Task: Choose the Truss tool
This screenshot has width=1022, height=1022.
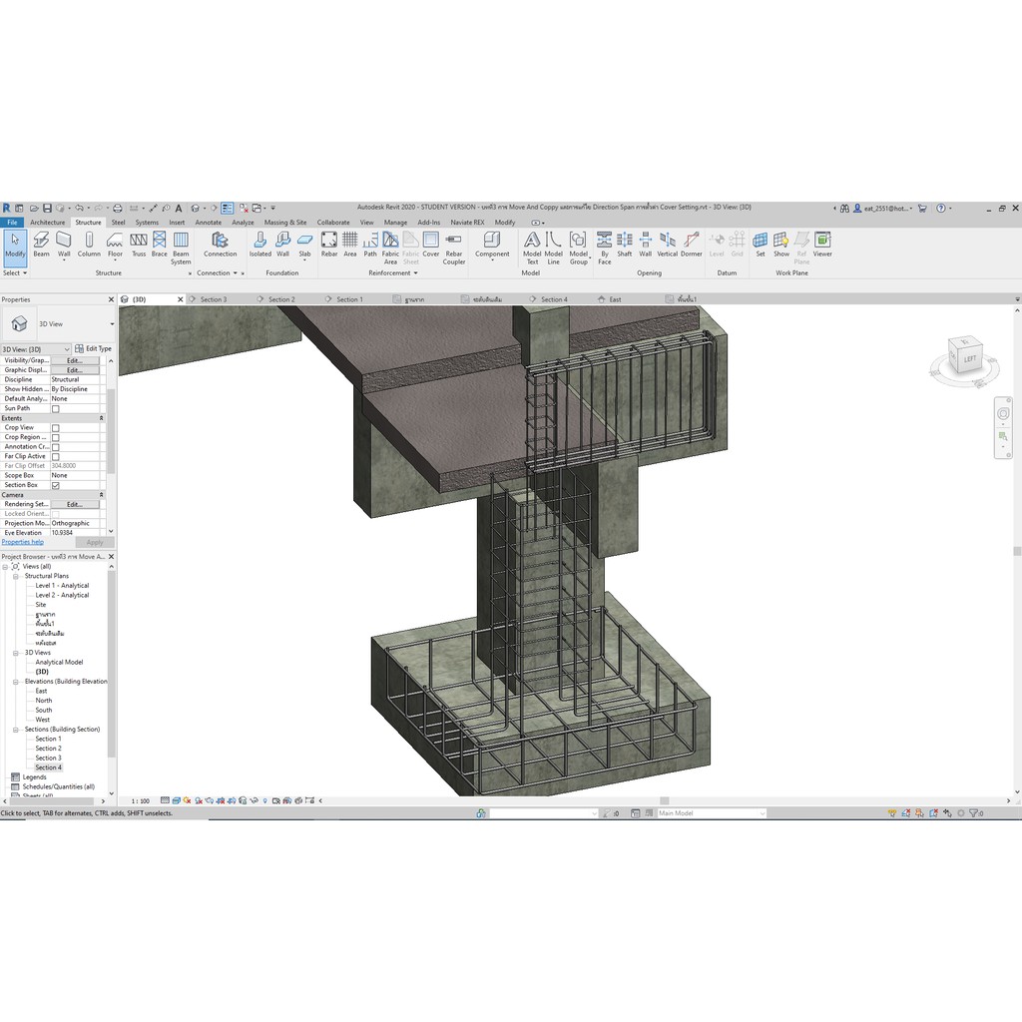Action: [138, 246]
